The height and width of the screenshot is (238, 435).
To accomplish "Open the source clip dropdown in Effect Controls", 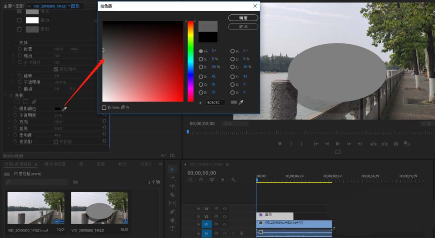I will [29, 6].
